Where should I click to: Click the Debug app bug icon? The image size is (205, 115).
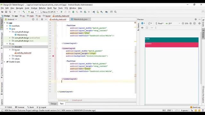pos(73,12)
